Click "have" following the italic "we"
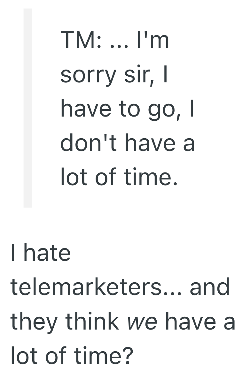 (185, 321)
